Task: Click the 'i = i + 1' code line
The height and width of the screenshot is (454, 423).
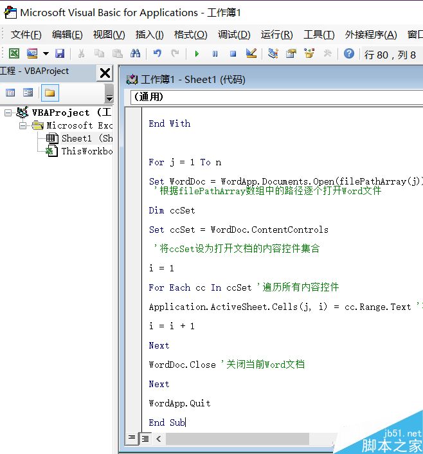Action: [x=172, y=326]
